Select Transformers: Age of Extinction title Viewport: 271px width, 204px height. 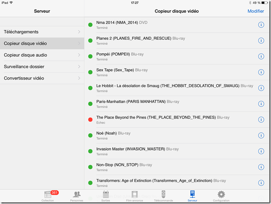[154, 181]
